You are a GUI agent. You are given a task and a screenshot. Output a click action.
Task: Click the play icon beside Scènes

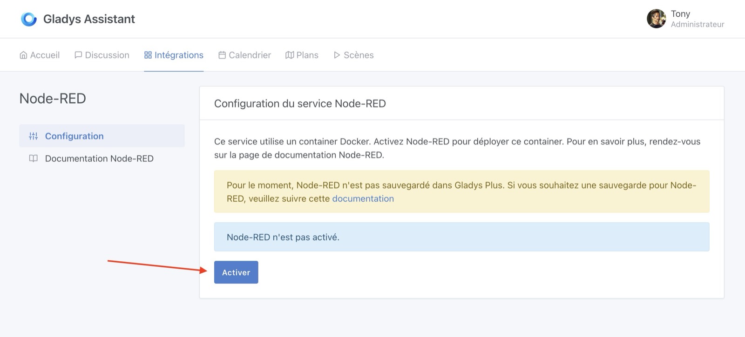click(x=337, y=55)
